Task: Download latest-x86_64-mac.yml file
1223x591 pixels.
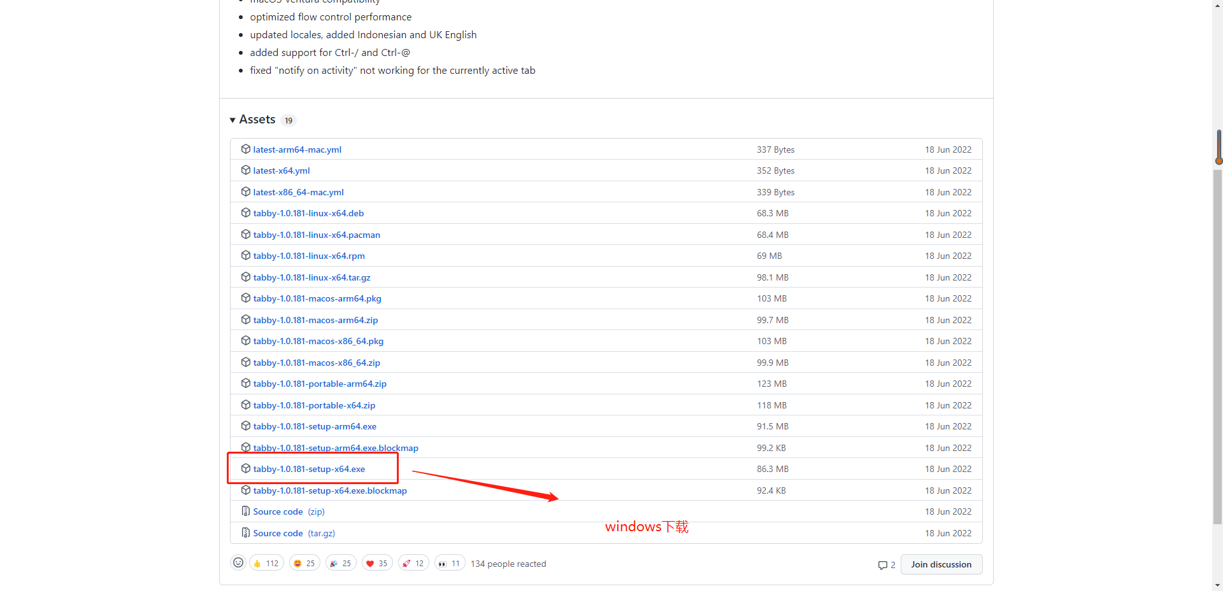Action: tap(298, 192)
